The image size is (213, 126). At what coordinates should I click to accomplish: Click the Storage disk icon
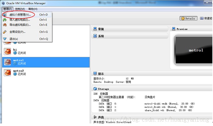95,89
